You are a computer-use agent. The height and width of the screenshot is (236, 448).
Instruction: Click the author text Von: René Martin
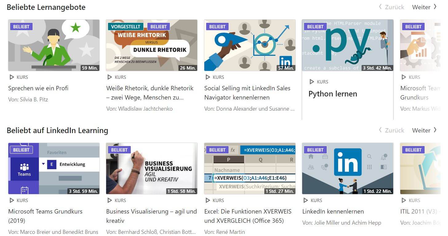pos(225,232)
